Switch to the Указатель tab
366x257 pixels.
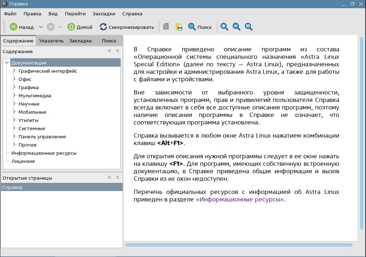click(x=51, y=41)
